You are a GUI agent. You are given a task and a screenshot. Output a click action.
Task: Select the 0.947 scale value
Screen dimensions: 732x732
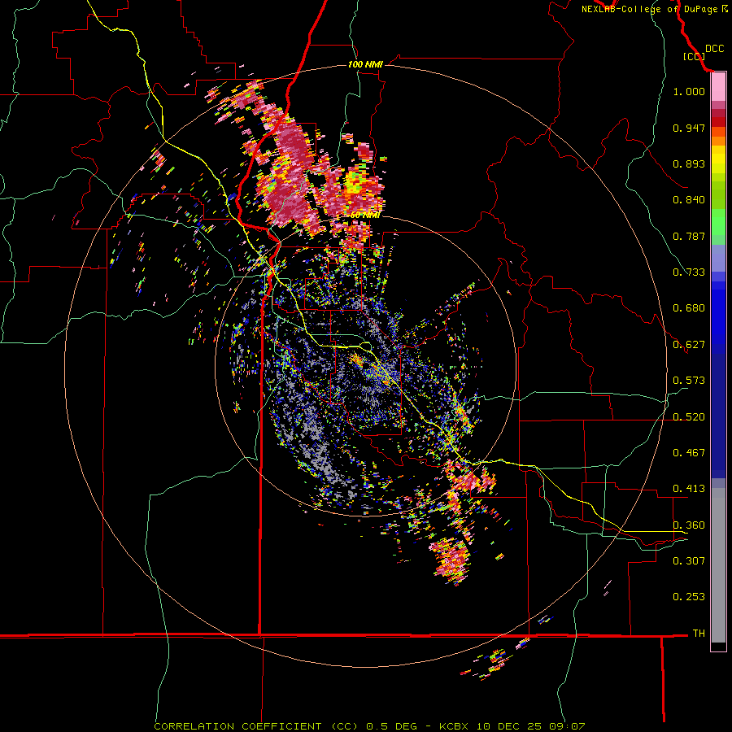689,128
